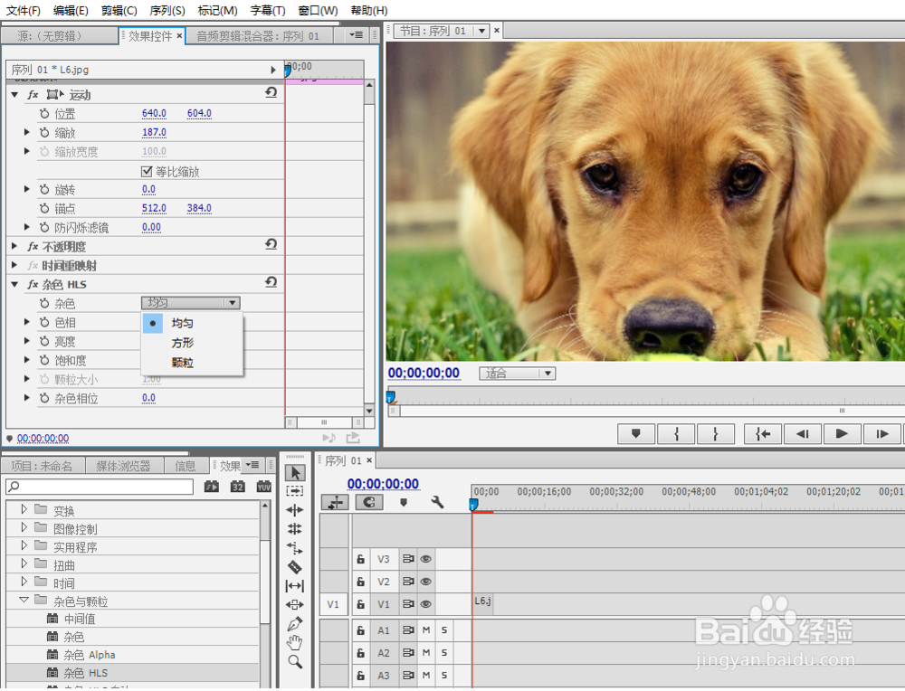Select the Rolling Edit tool
The width and height of the screenshot is (905, 691).
click(x=295, y=528)
